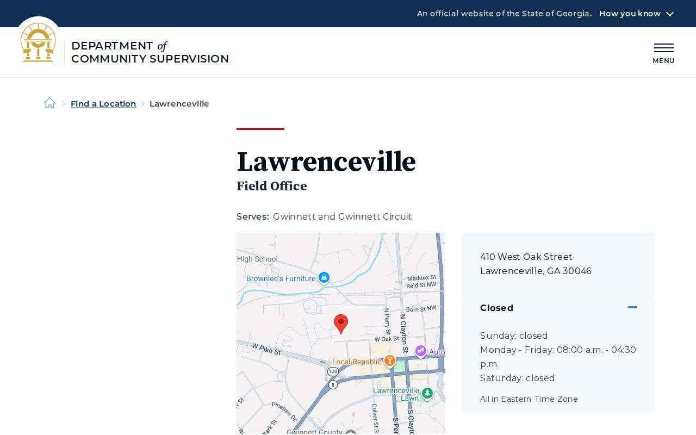
Task: Open the 'Find a Location' breadcrumb link
Action: 103,104
